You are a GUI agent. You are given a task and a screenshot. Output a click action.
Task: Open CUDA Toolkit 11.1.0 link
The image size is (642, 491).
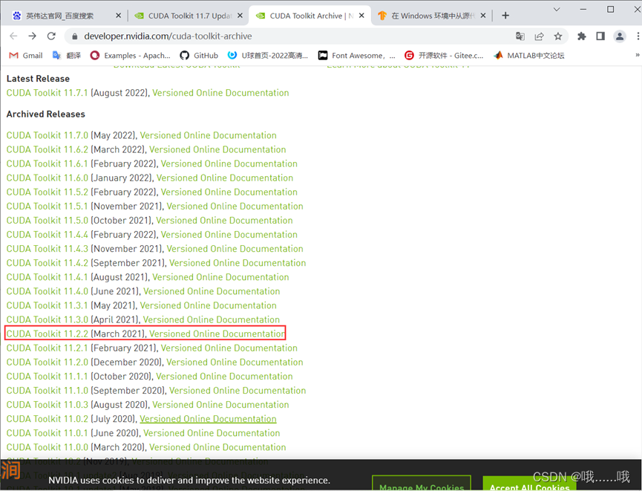pyautogui.click(x=47, y=391)
